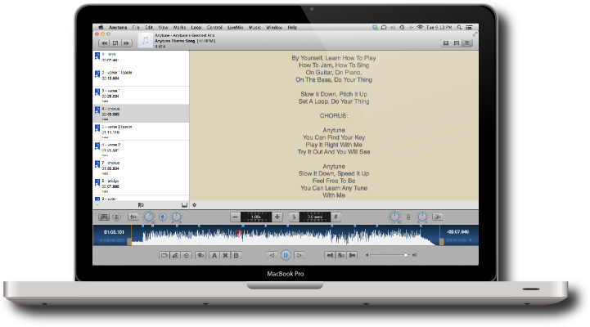This screenshot has width=590, height=327.
Task: Select mark 5 verse 2 leadin
Action: point(141,131)
